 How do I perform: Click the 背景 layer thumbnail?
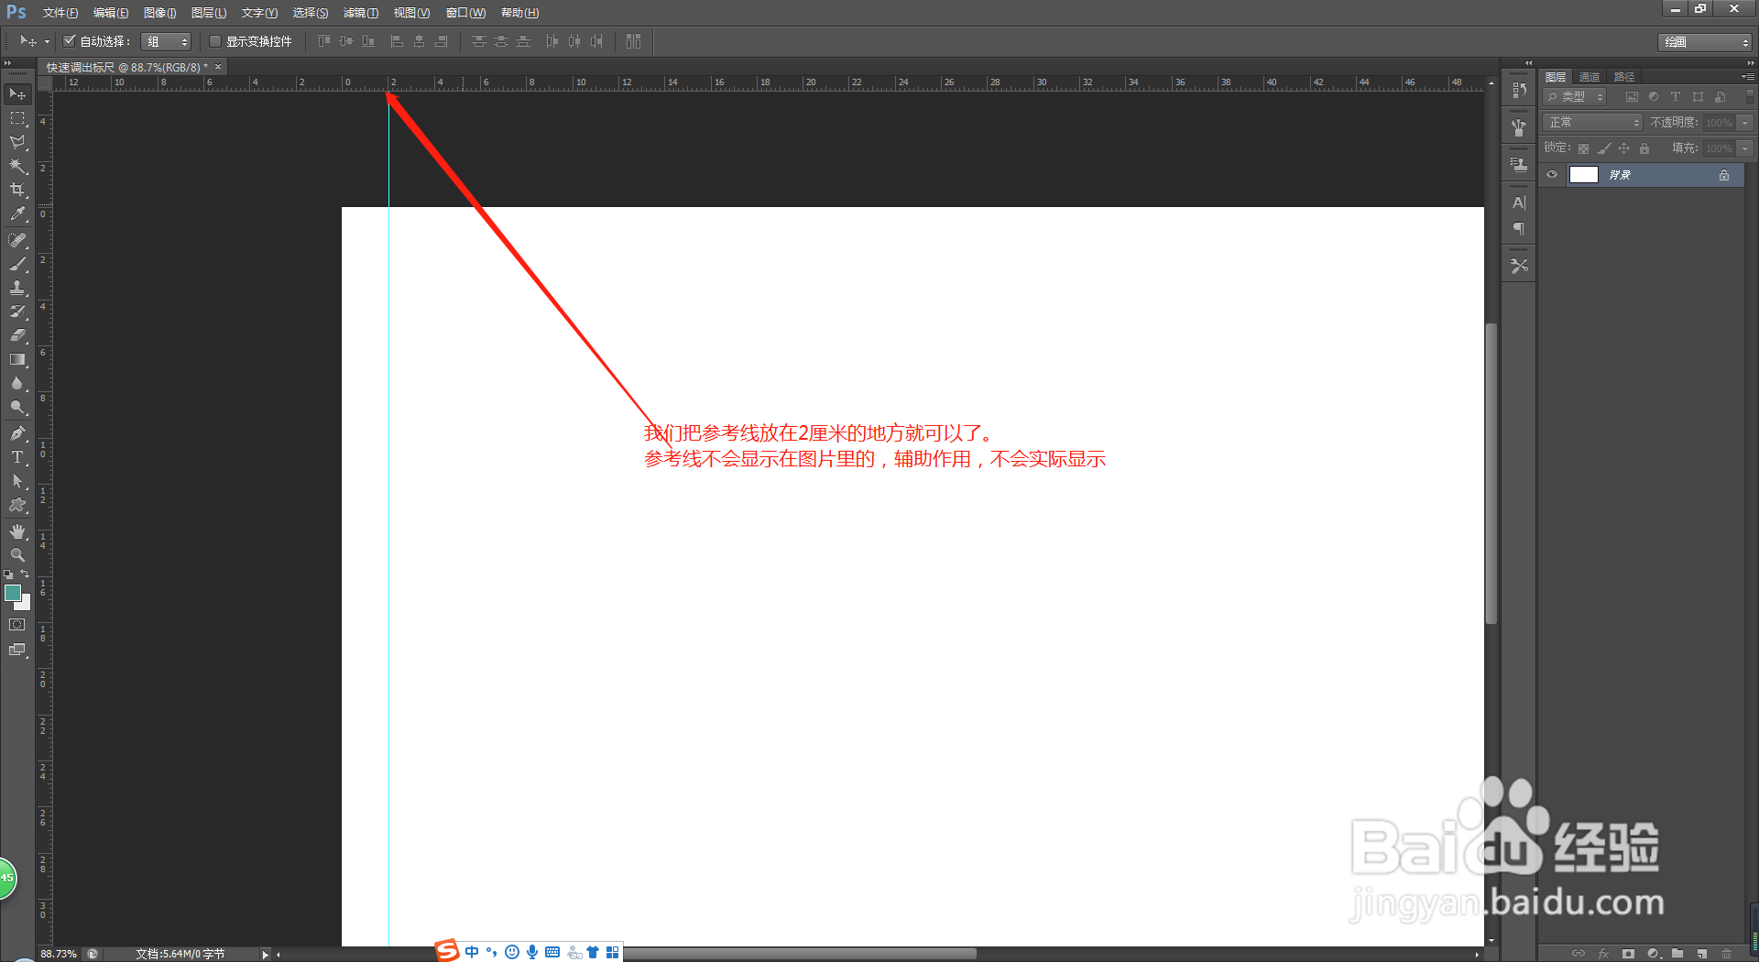(x=1584, y=175)
